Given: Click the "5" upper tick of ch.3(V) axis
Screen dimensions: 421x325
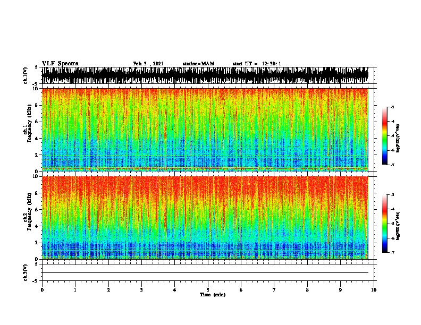Looking at the screenshot, I should click(x=36, y=264).
